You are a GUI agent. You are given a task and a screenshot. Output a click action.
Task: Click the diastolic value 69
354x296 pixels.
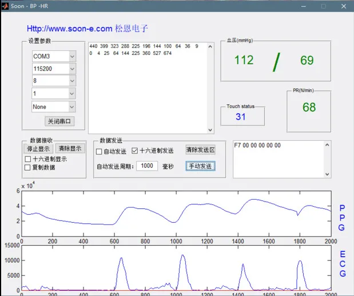point(307,60)
